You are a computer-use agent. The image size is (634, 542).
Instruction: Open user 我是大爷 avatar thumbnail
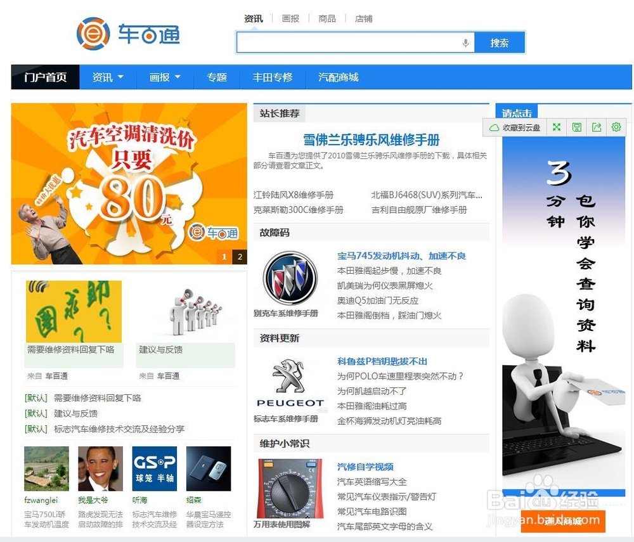[x=101, y=468]
